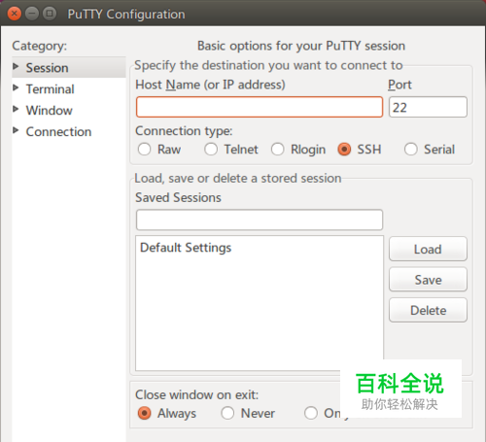Click the Load session button
This screenshot has height=442, width=486.
tap(428, 249)
